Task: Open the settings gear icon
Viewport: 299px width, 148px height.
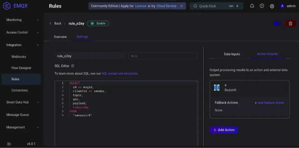Action: [x=272, y=6]
